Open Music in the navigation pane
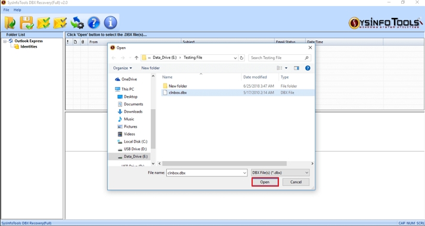Viewport: 425px width, 226px height. (x=126, y=119)
